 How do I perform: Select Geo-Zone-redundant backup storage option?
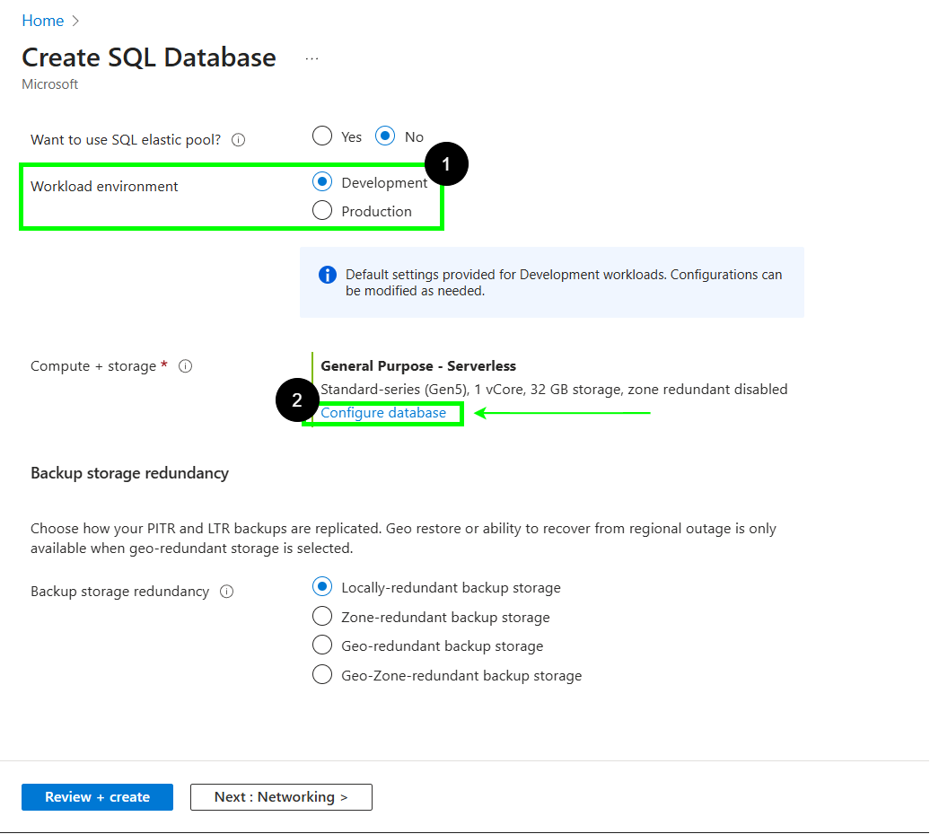pos(322,675)
